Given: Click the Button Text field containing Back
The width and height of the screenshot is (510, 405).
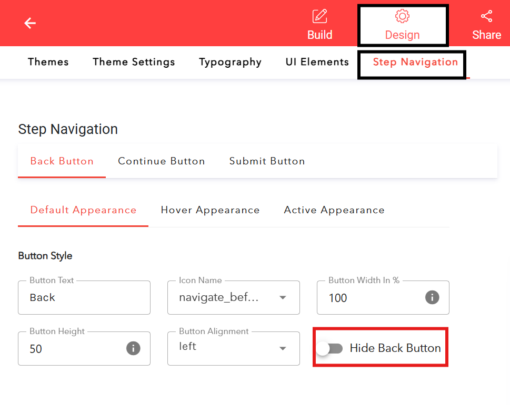Looking at the screenshot, I should pyautogui.click(x=84, y=297).
